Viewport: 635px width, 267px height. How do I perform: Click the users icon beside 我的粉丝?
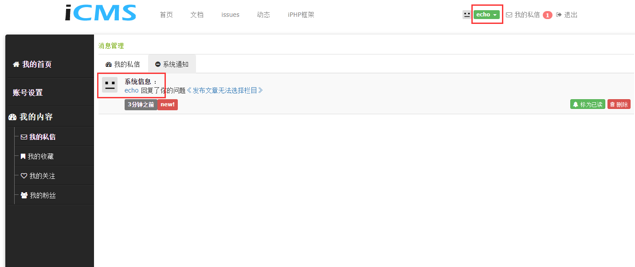point(24,195)
